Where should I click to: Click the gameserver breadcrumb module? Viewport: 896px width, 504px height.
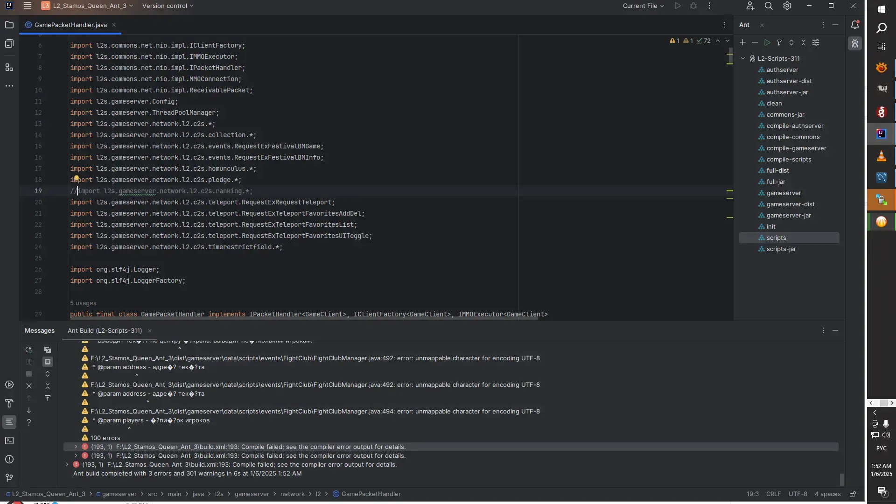click(116, 494)
